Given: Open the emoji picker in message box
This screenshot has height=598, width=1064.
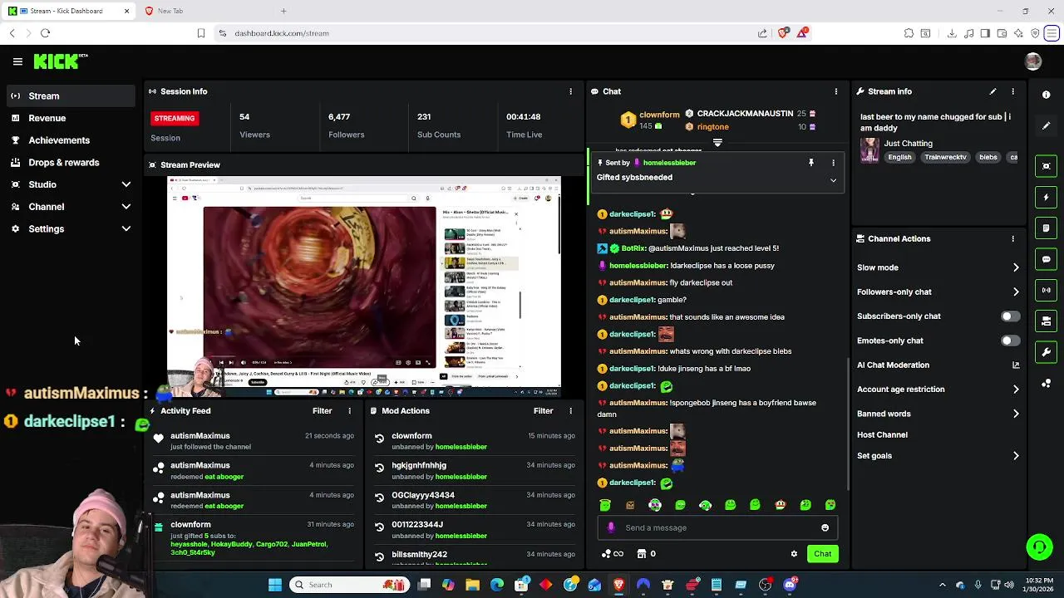Looking at the screenshot, I should [825, 527].
